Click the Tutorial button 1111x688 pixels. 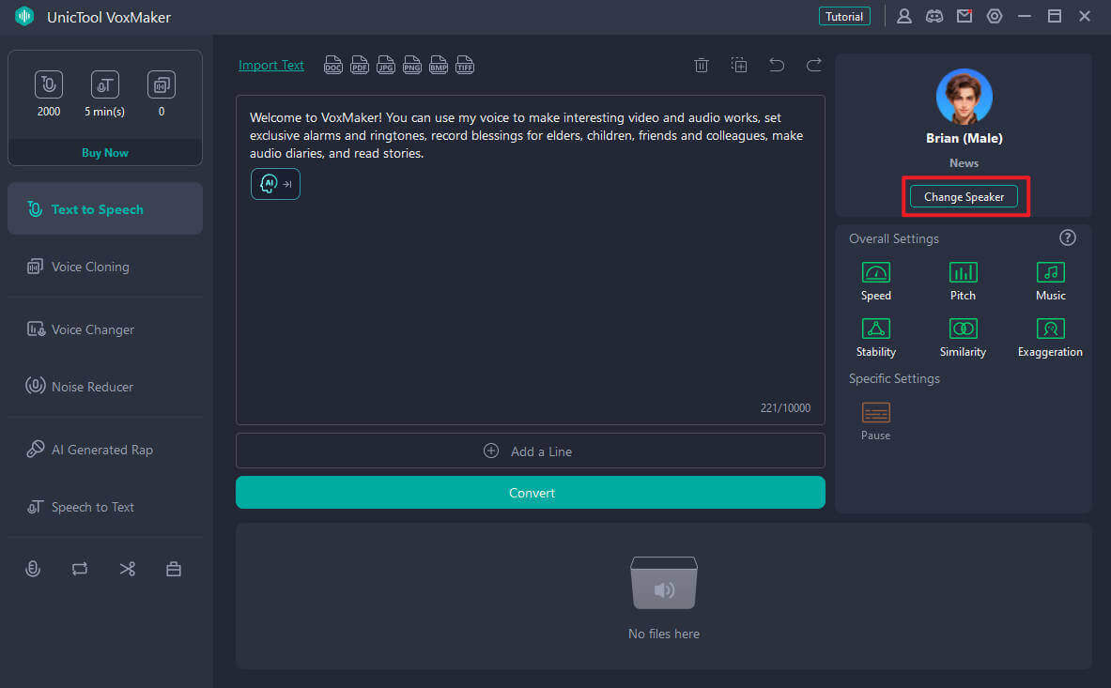[x=844, y=16]
